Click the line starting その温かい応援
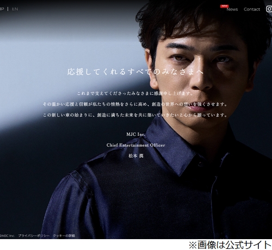This screenshot has width=272, height=250. pos(135,104)
